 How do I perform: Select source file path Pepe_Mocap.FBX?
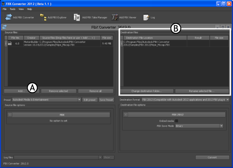coord(70,43)
